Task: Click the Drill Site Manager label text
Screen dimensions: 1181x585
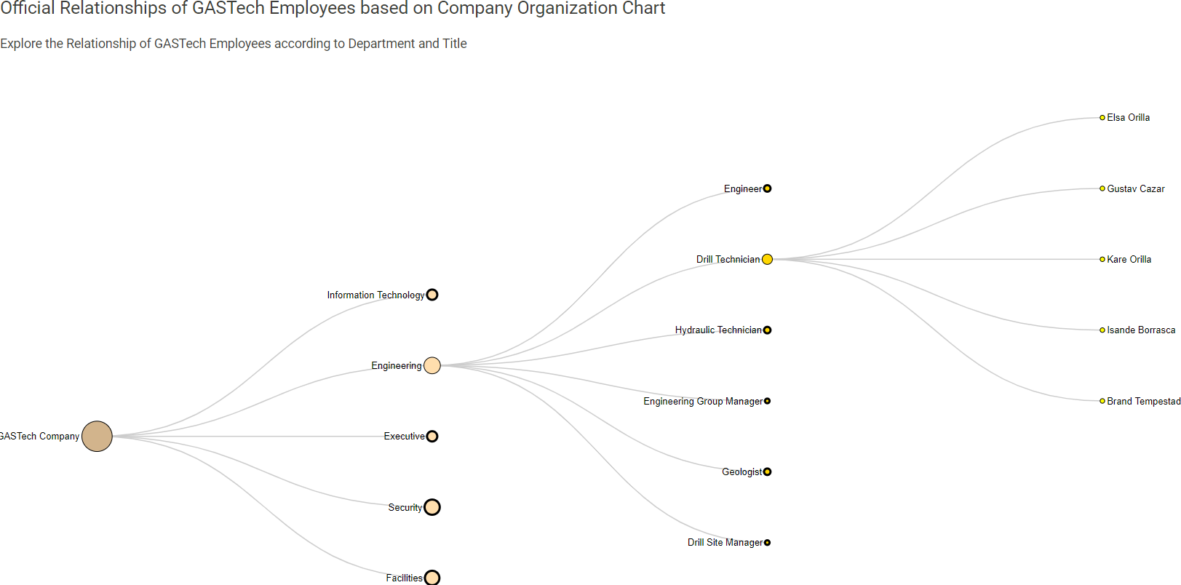Action: (x=725, y=543)
